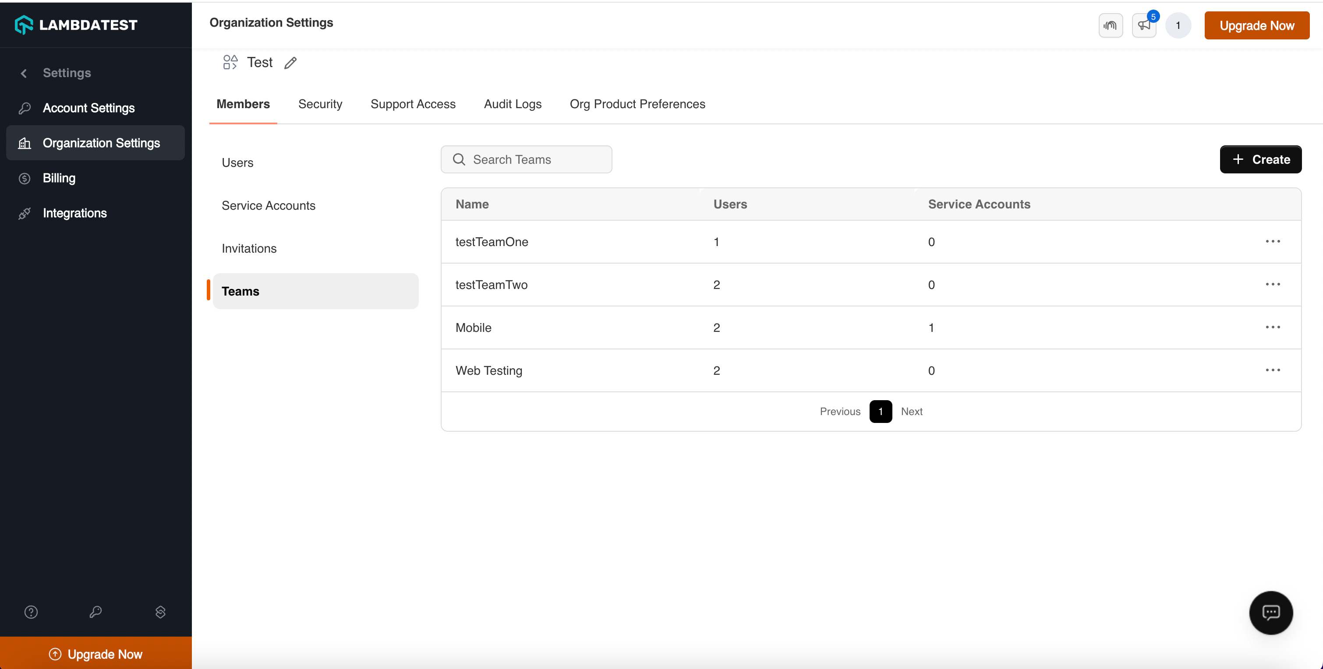Click the Next pagination link
The height and width of the screenshot is (669, 1323).
tap(911, 411)
